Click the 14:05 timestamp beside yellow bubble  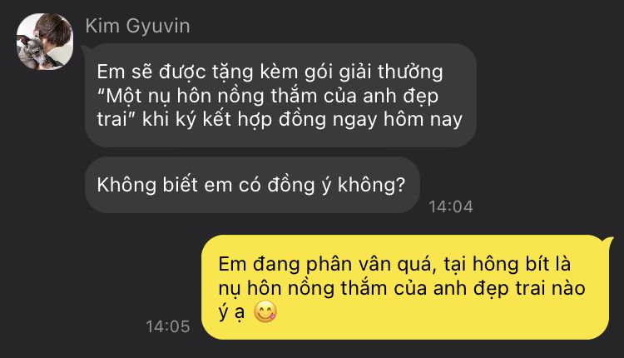[168, 326]
